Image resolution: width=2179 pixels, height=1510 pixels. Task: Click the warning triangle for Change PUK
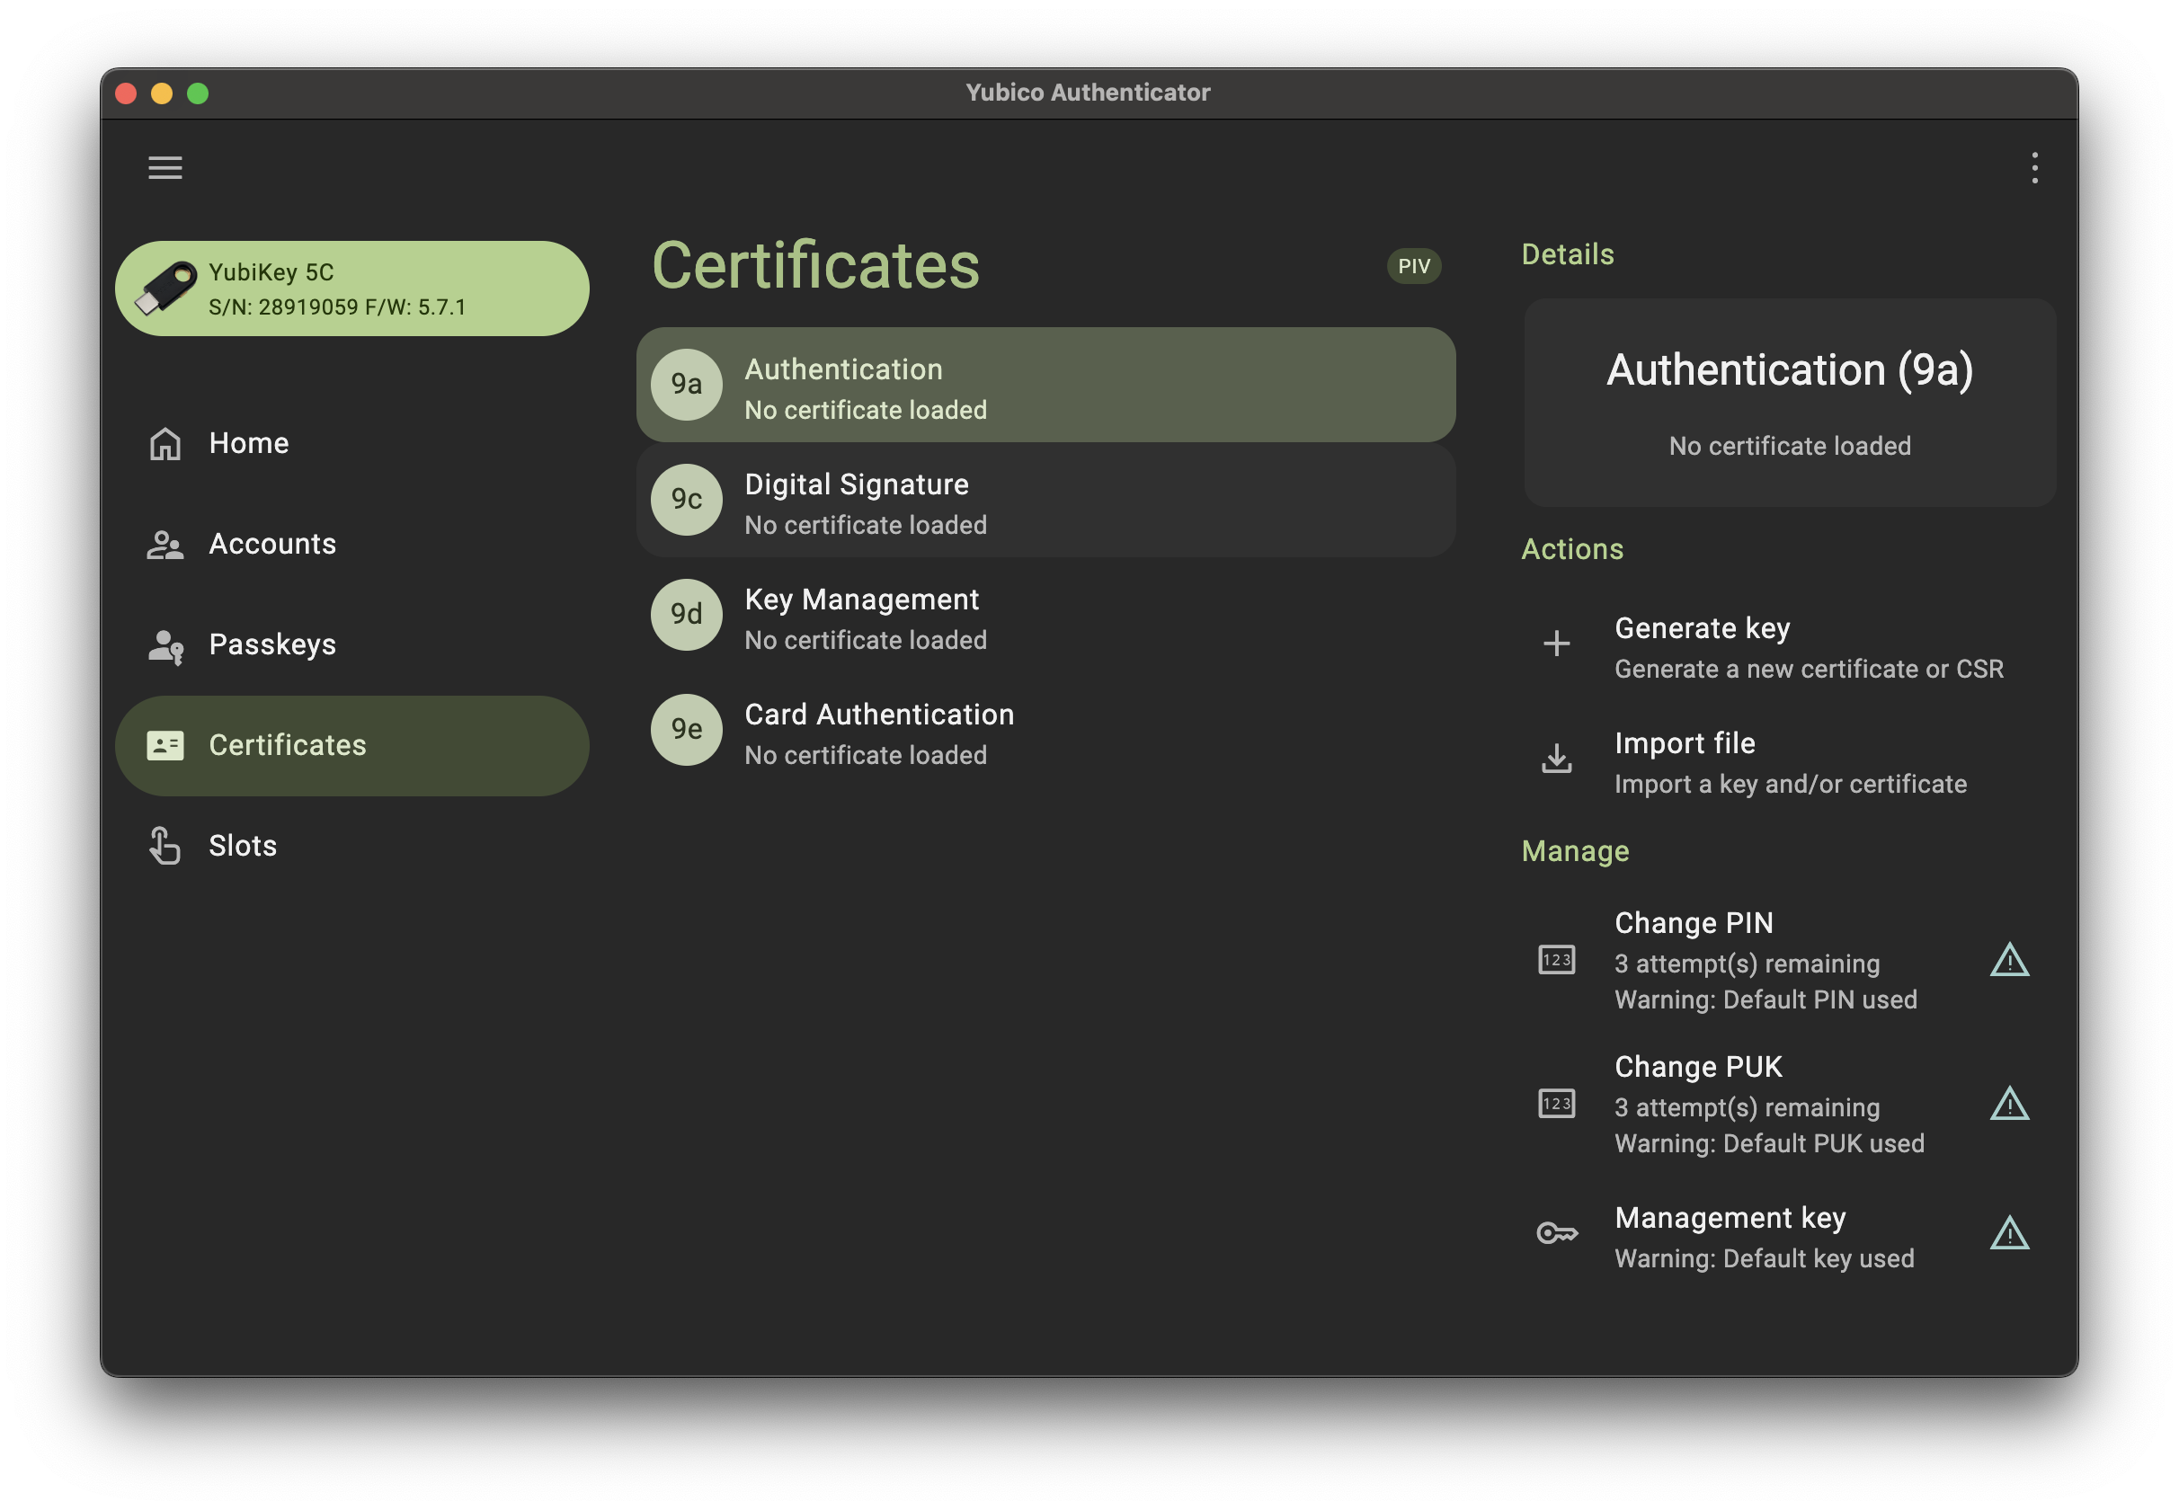pyautogui.click(x=2009, y=1103)
